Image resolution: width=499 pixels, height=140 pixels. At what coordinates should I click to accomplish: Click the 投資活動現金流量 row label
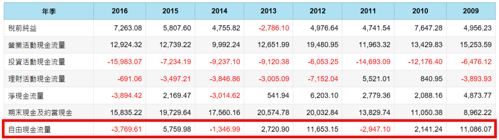(37, 62)
